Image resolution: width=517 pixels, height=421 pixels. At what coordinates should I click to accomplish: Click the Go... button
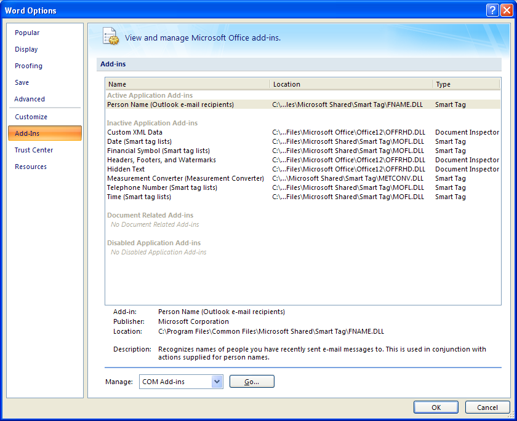click(252, 382)
